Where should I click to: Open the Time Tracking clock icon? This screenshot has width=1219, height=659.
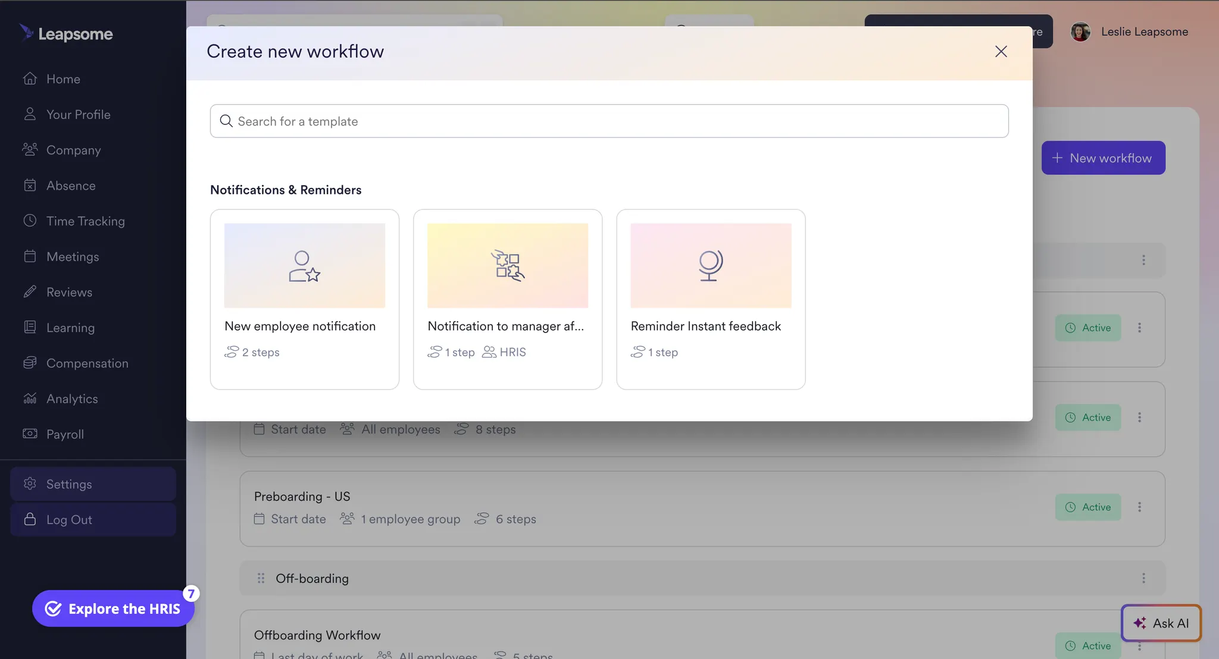point(30,221)
